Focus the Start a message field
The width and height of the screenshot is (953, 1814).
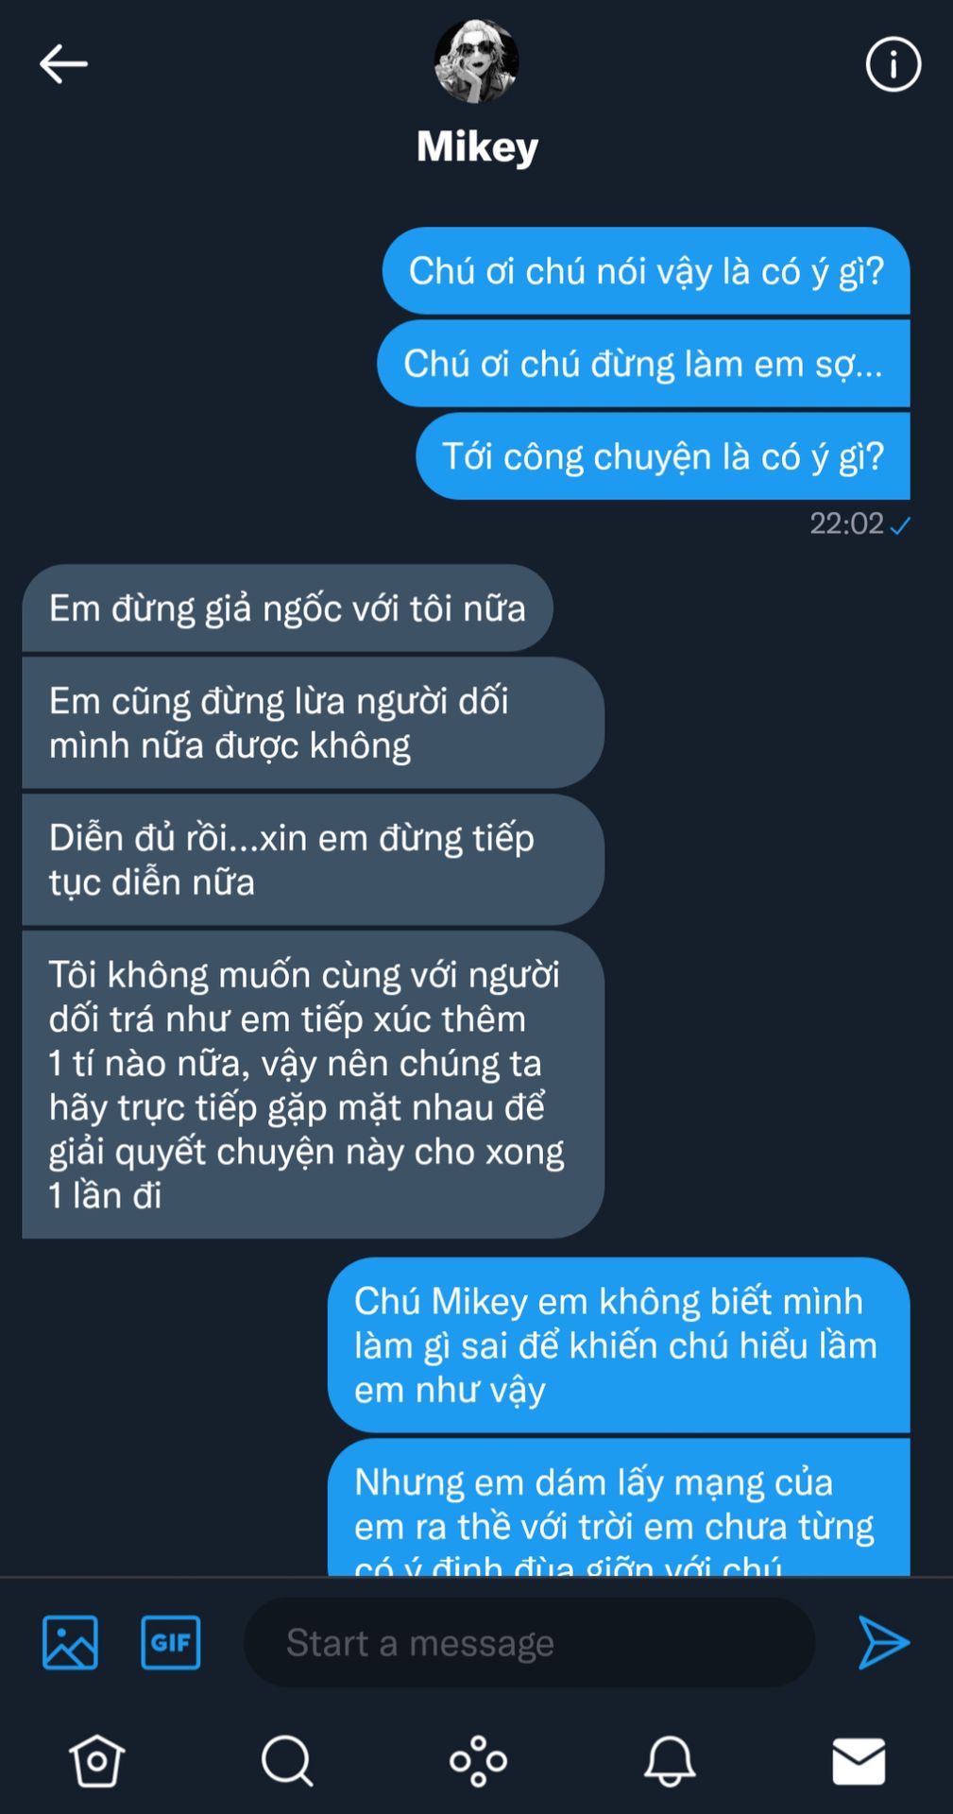pos(529,1642)
